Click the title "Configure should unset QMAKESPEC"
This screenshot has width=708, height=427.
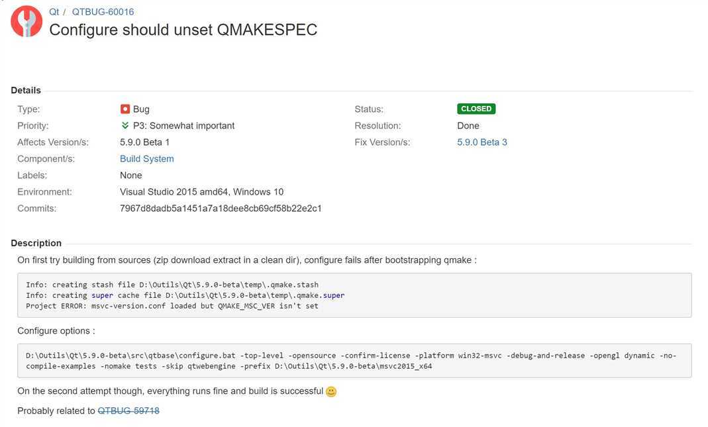183,30
